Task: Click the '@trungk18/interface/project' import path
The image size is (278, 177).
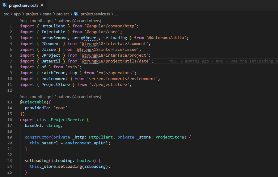Action: coord(114,55)
